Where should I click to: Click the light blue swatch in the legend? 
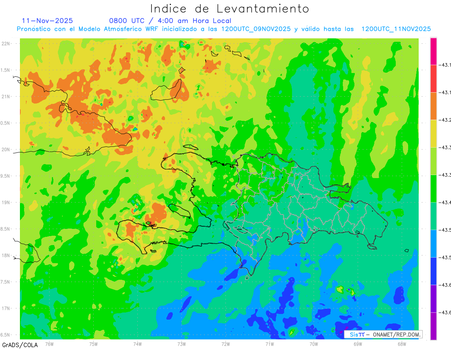click(433, 244)
